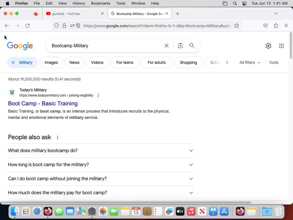Open the Firefox History menu

79,3
